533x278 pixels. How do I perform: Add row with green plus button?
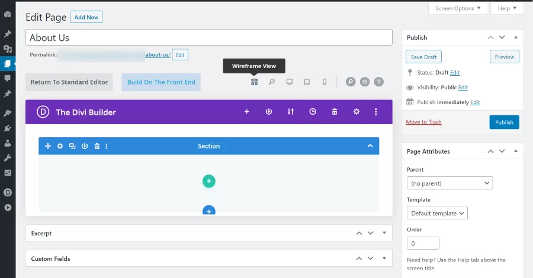tap(209, 181)
